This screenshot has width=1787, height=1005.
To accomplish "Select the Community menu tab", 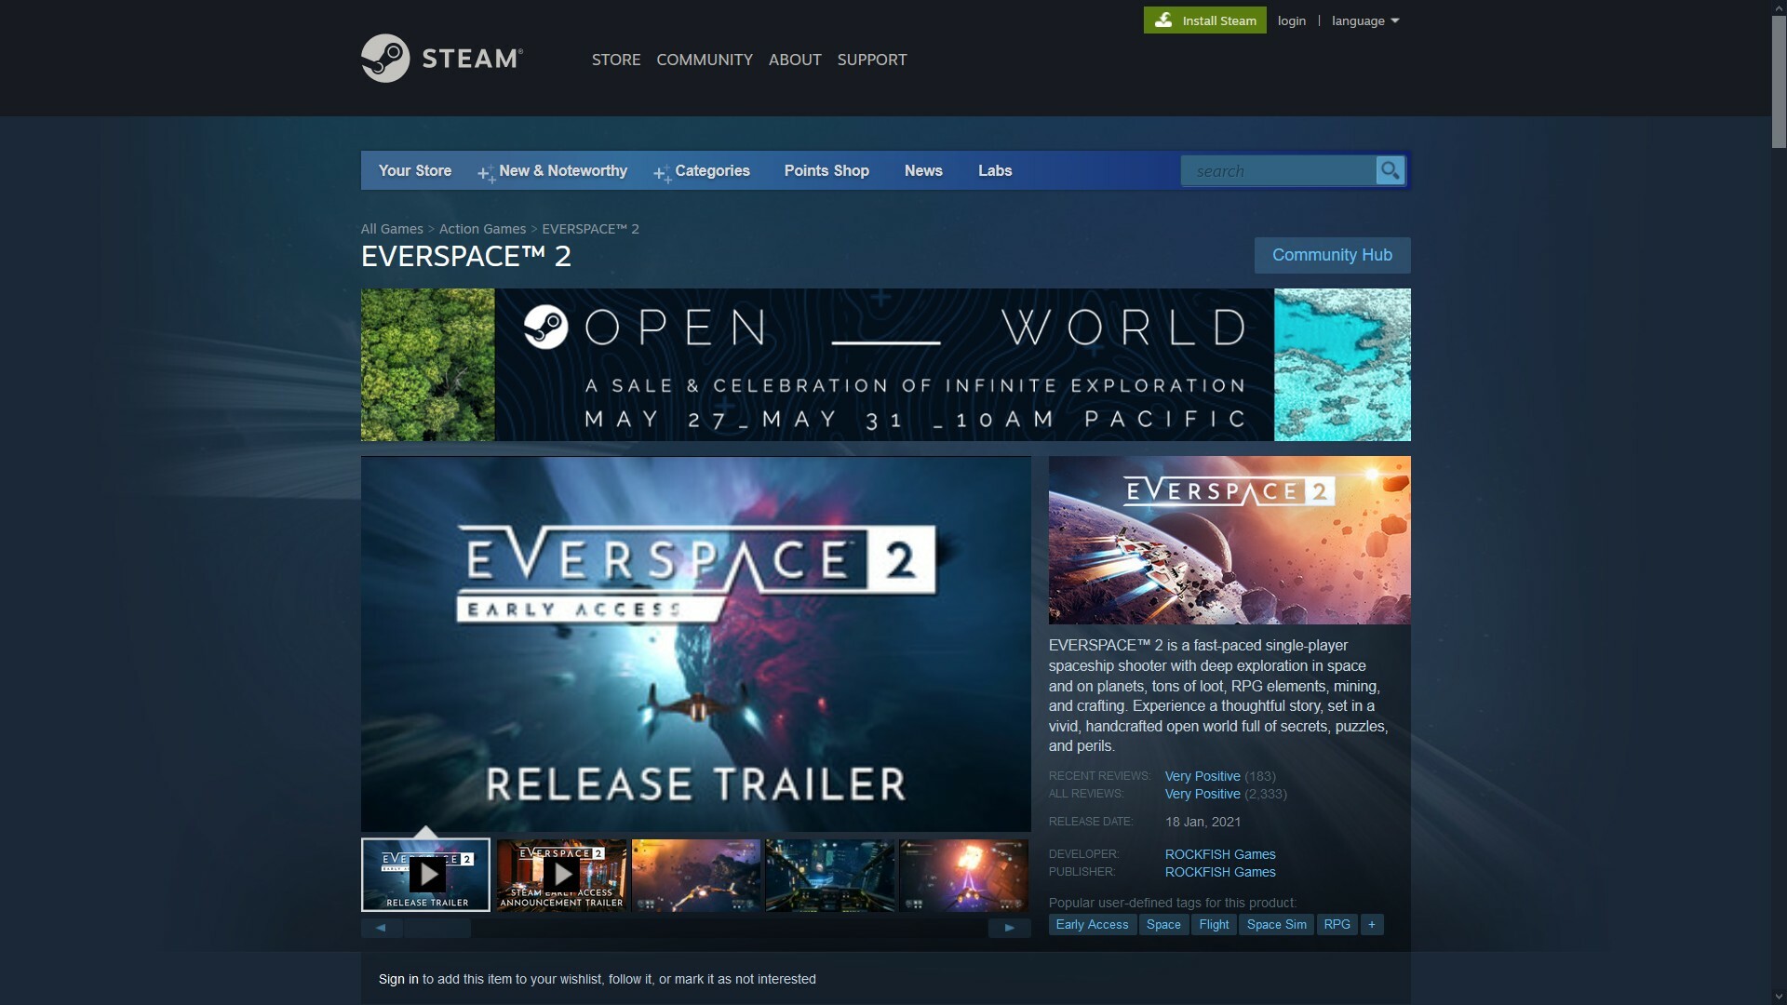I will (x=705, y=58).
